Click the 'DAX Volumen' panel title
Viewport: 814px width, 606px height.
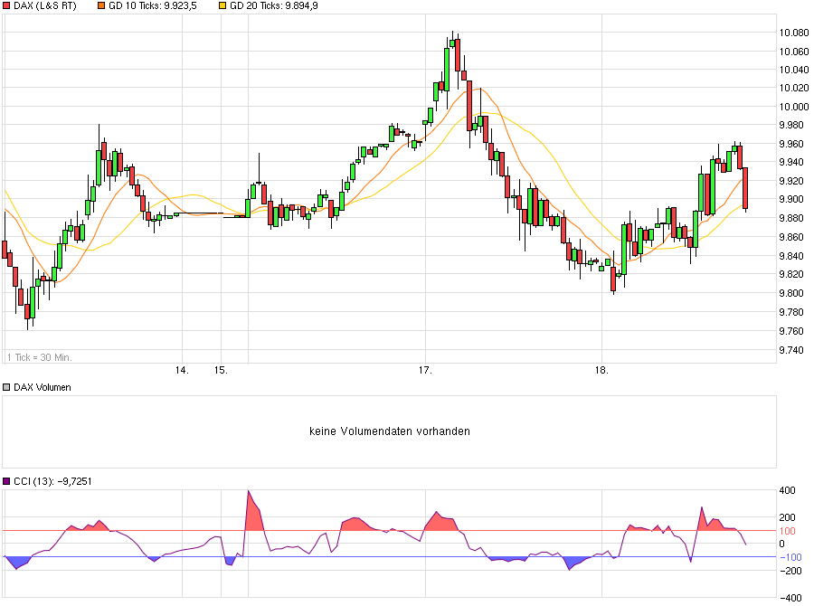tap(42, 387)
